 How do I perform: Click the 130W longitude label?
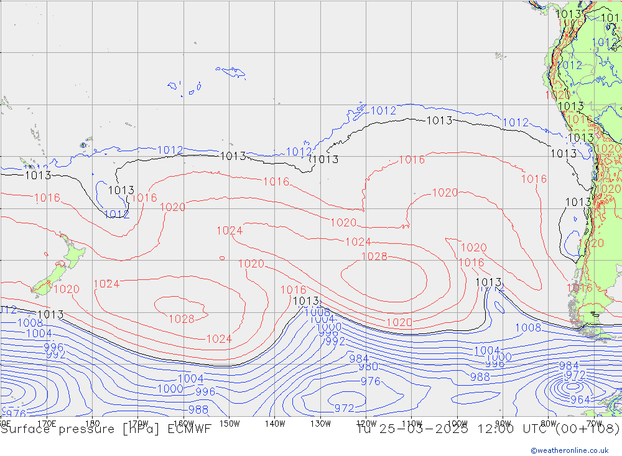click(x=320, y=424)
